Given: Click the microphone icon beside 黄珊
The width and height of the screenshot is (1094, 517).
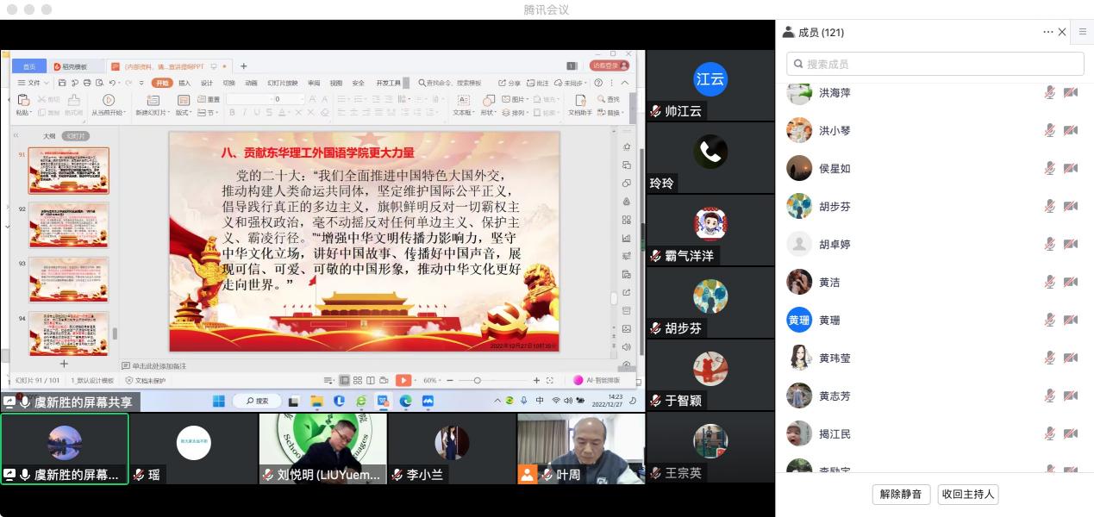Looking at the screenshot, I should click(x=1049, y=320).
